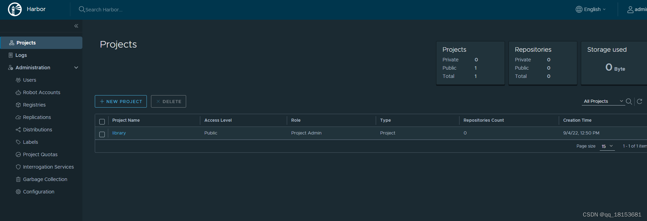Click the Users icon in sidebar
The height and width of the screenshot is (221, 647).
pos(18,80)
